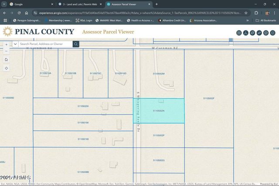This screenshot has width=279, height=186.
Task: Open the basemap gallery widget
Action: click(239, 33)
